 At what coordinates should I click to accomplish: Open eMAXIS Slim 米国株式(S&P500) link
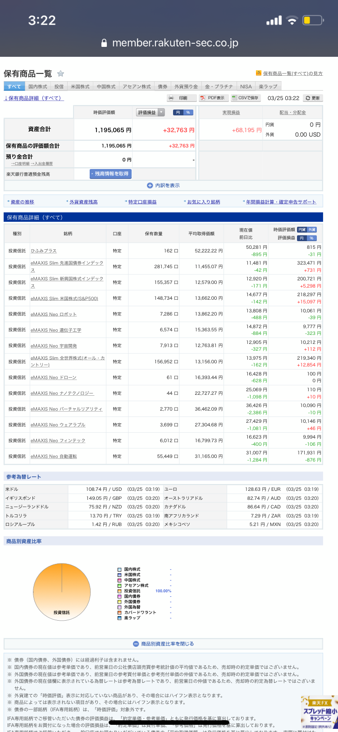[x=64, y=298]
